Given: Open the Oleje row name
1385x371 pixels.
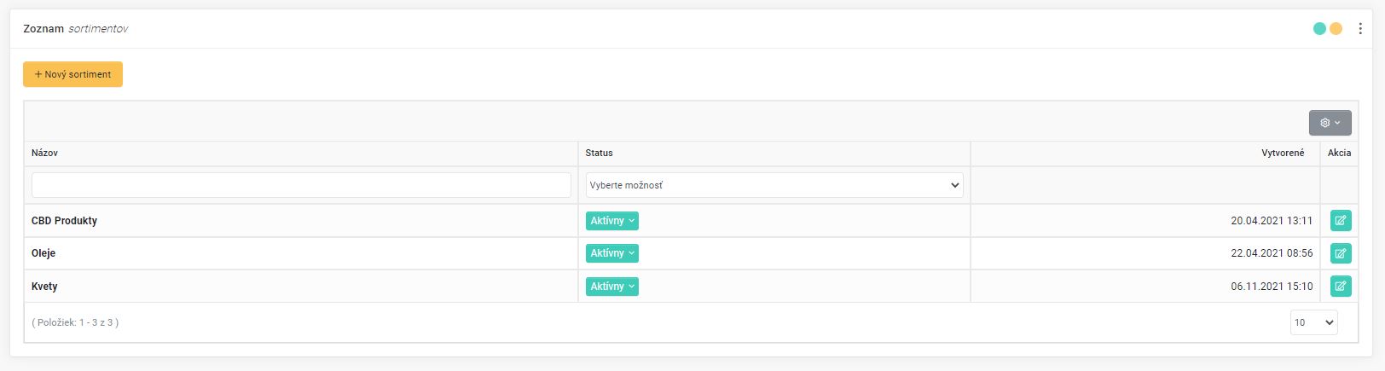Looking at the screenshot, I should (x=43, y=253).
